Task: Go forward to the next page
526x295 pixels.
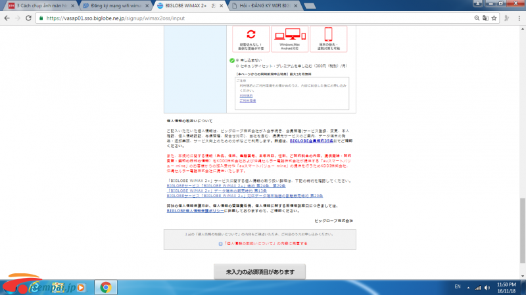Action: (x=18, y=18)
